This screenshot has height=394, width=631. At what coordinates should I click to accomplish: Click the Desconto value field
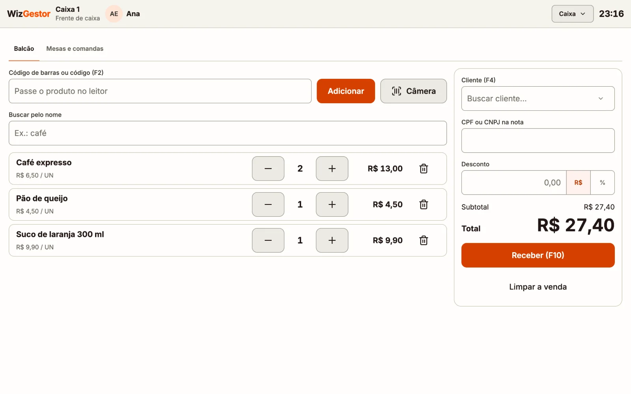click(x=514, y=182)
